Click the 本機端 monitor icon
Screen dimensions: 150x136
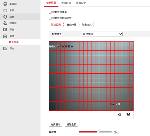5,4
